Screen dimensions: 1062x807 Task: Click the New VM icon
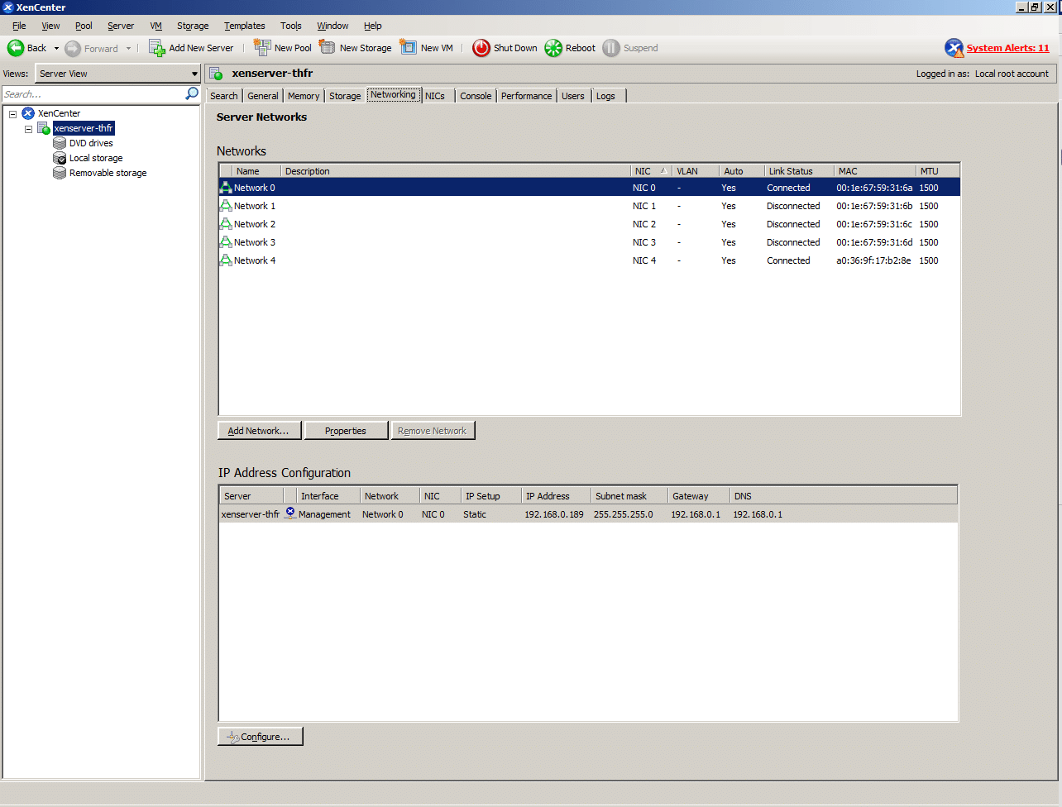[x=409, y=47]
